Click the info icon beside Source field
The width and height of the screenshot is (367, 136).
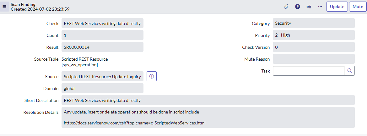152,76
